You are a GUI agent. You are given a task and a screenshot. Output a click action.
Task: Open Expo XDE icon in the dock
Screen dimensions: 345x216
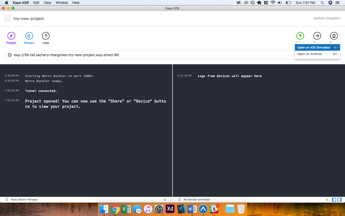203,209
